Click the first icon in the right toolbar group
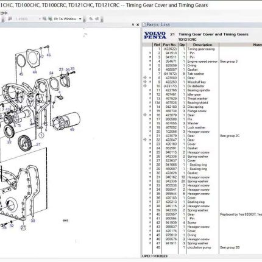The height and width of the screenshot is (262, 262). tap(91, 19)
